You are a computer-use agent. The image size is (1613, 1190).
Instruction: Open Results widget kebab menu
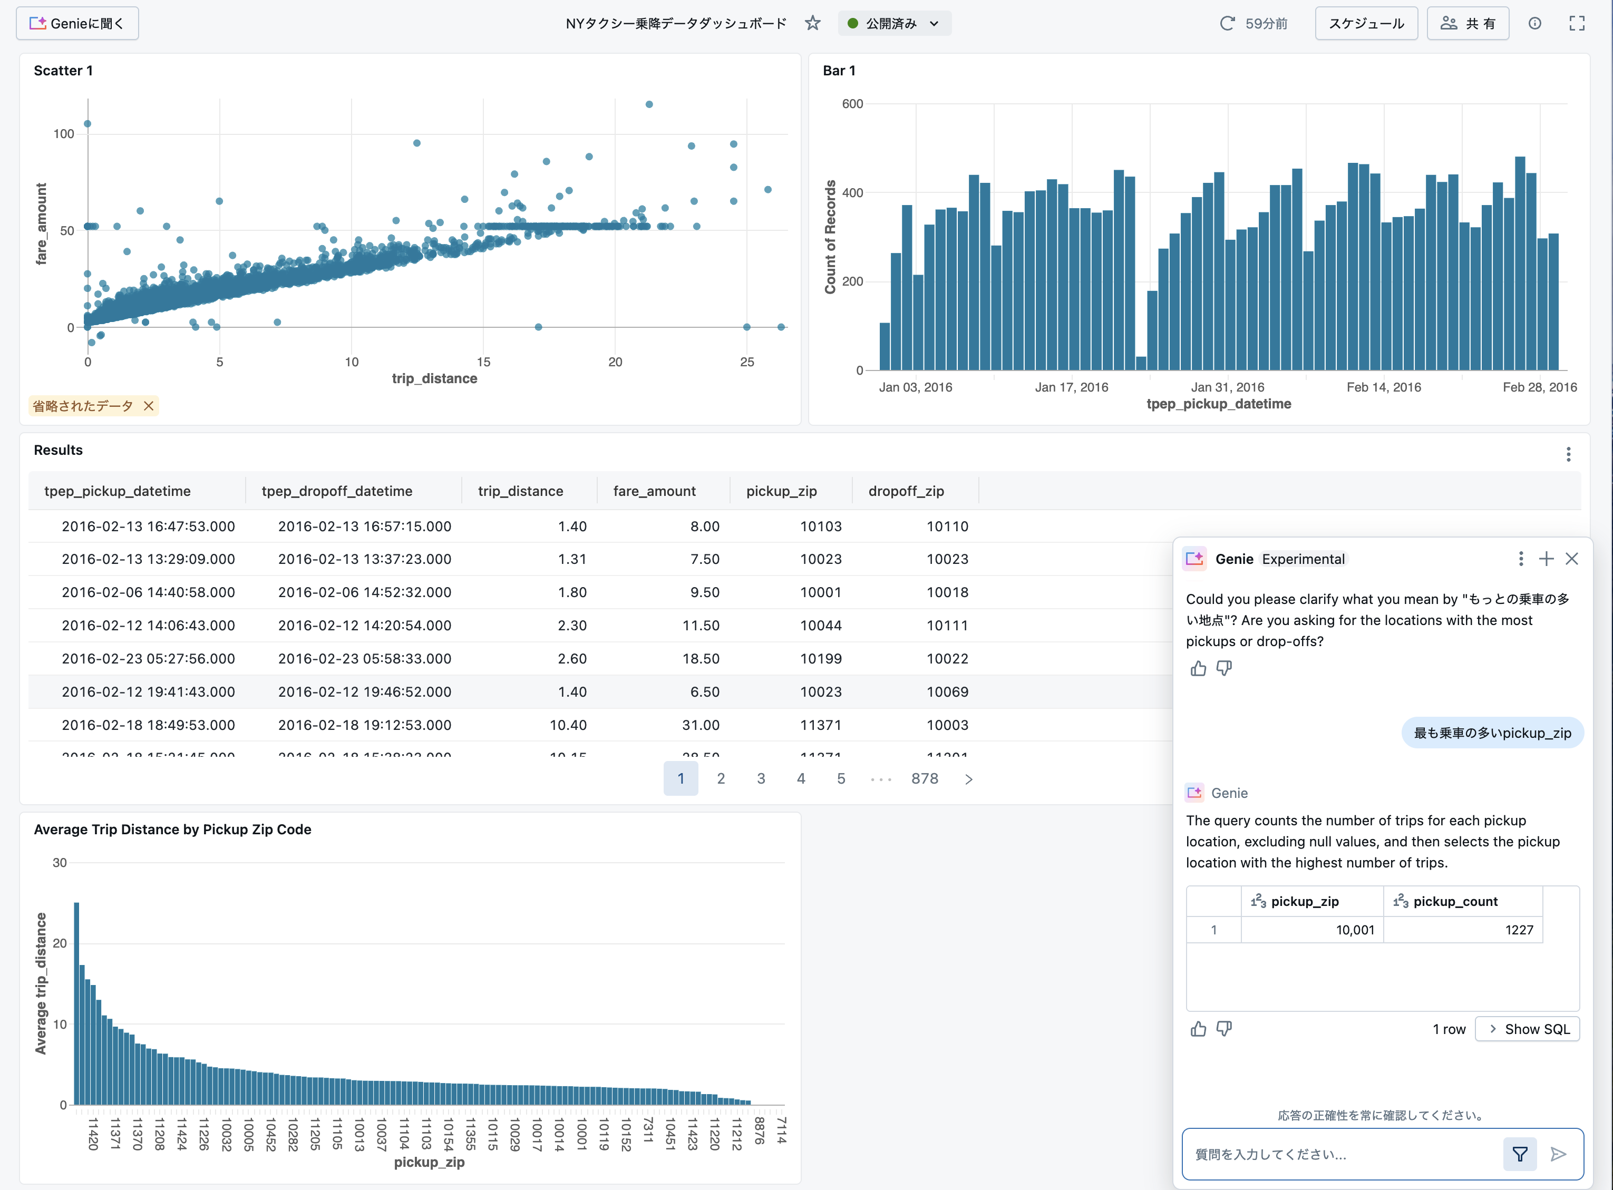pos(1568,454)
